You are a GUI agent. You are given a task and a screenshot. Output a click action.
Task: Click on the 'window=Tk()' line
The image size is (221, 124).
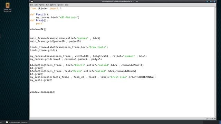(38, 29)
